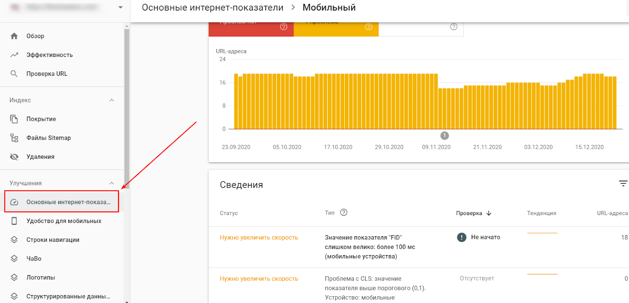Click the sort arrow next to Проверка
This screenshot has height=303, width=629.
click(489, 213)
